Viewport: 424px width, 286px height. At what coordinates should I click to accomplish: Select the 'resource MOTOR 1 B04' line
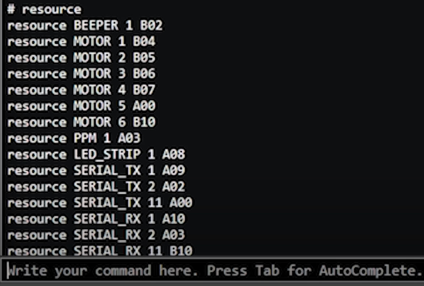(x=81, y=42)
